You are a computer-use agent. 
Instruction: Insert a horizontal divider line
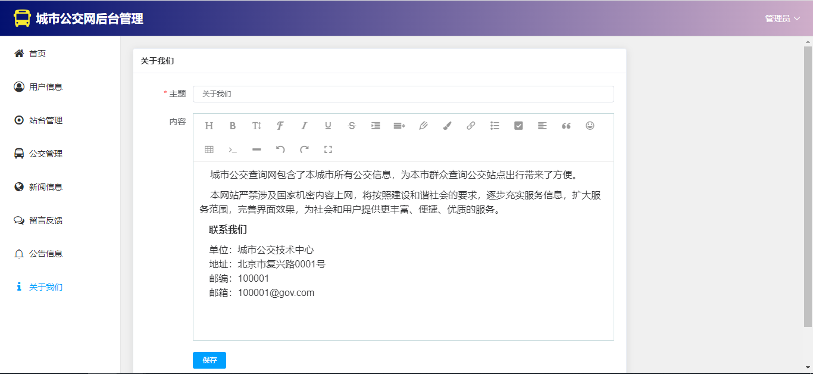[257, 149]
